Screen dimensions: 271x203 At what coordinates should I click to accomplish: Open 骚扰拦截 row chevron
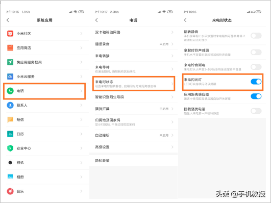coord(173,109)
